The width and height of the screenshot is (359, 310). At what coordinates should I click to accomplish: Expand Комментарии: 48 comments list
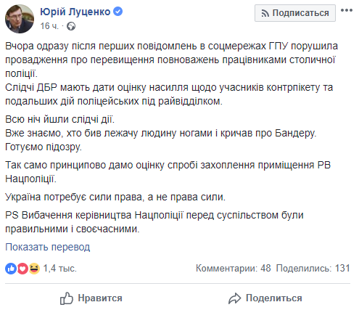(234, 268)
